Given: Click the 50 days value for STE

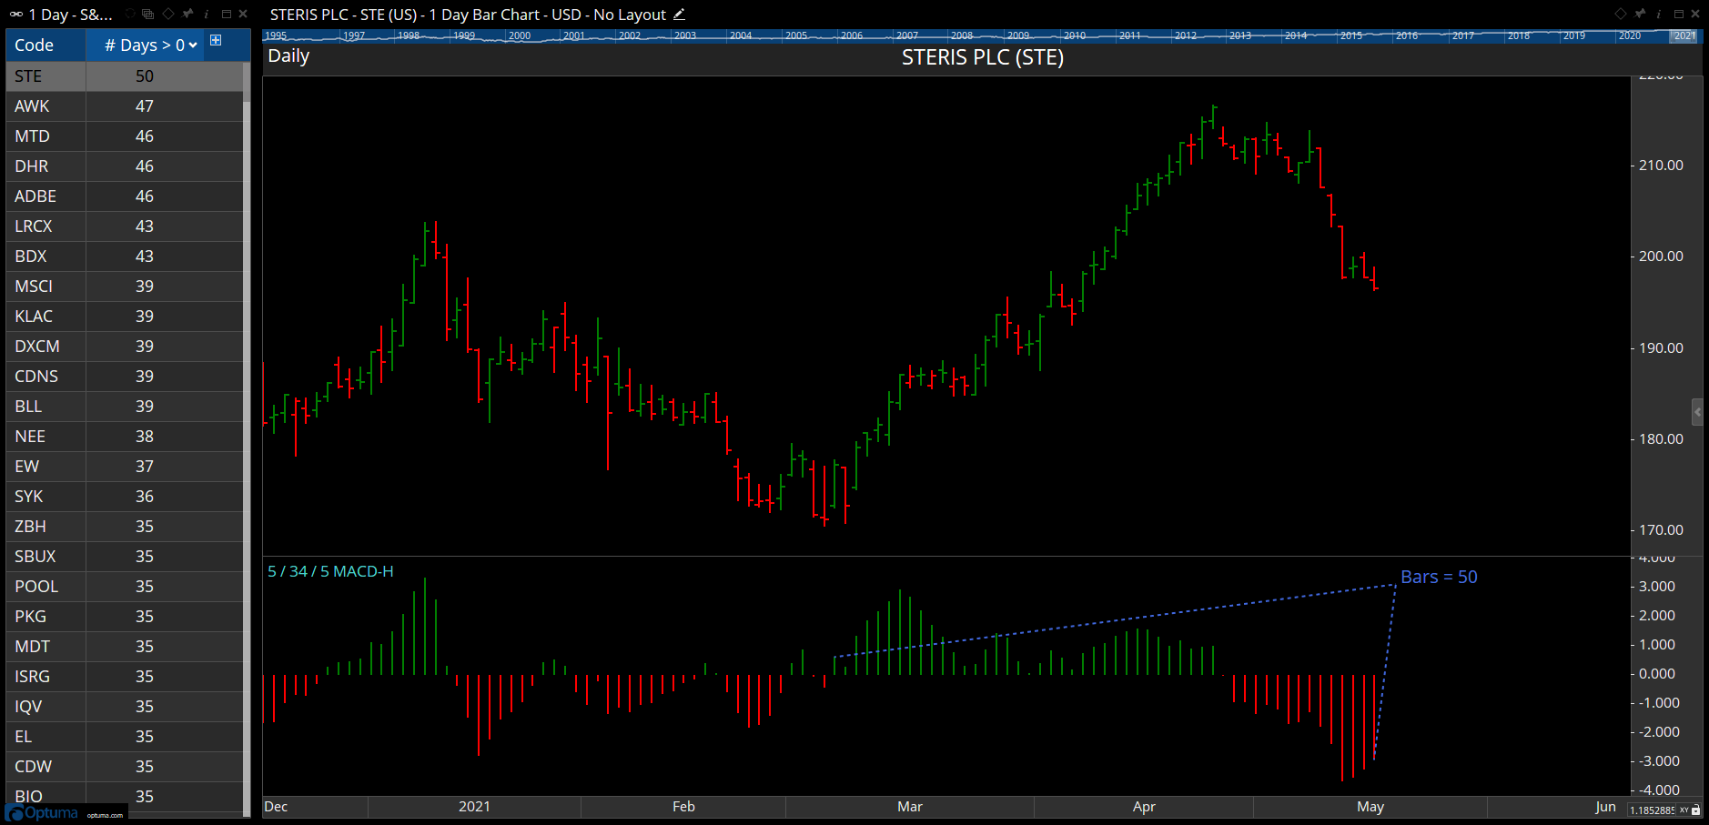Looking at the screenshot, I should tap(145, 76).
